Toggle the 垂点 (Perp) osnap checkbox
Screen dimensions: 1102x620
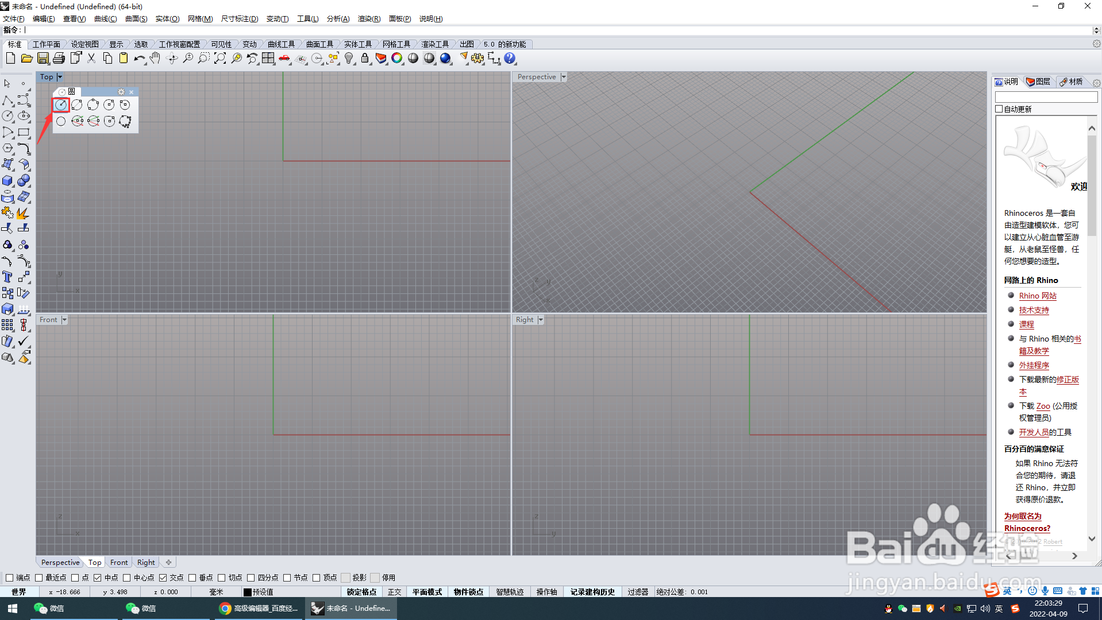(192, 578)
